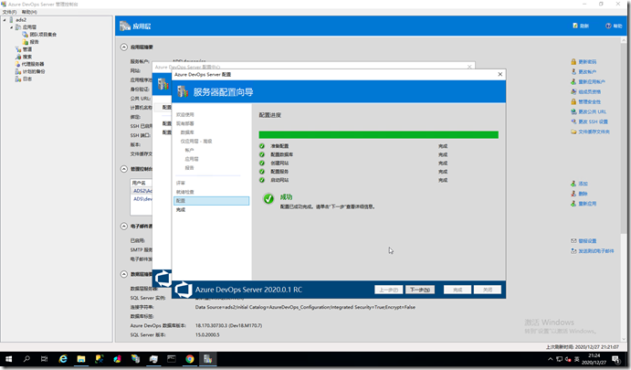The width and height of the screenshot is (631, 370).
Task: Click 更新密码 link in side actions
Action: (x=587, y=61)
